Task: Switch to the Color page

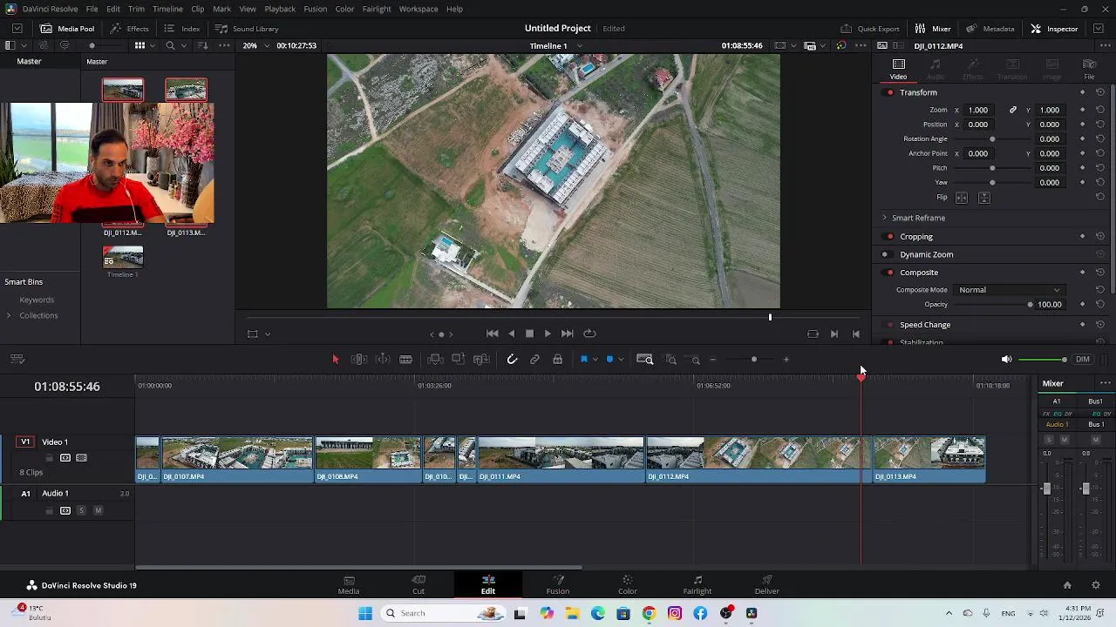Action: pyautogui.click(x=628, y=585)
